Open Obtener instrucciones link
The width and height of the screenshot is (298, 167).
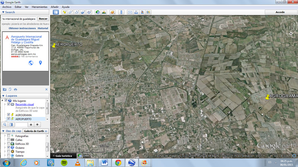(22, 28)
